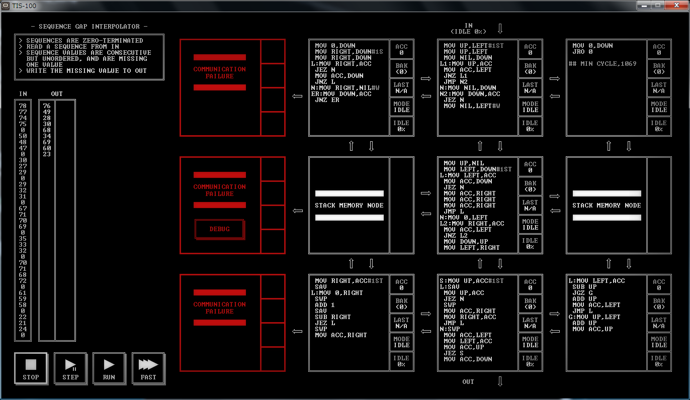Screen dimensions: 690x400
Task: Select the line 'G:MOV UP,LEFT'
Action: tap(594, 317)
